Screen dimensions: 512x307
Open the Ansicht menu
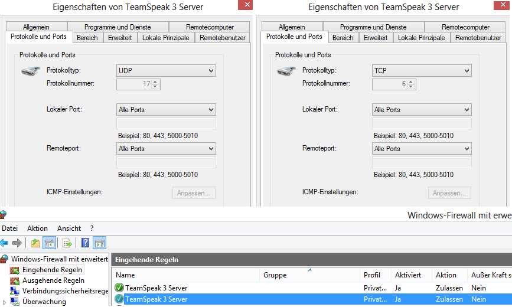click(x=69, y=228)
